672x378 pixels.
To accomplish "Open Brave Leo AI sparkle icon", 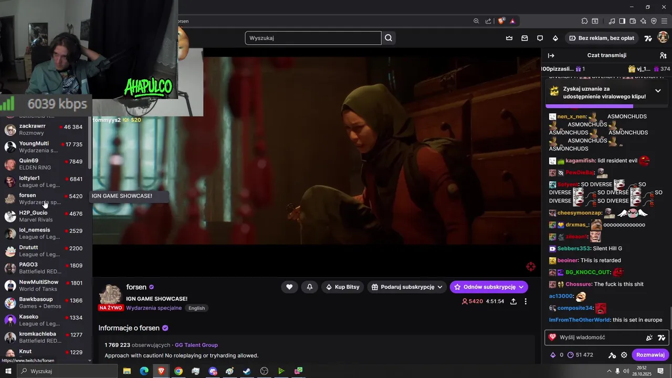I will (x=643, y=21).
